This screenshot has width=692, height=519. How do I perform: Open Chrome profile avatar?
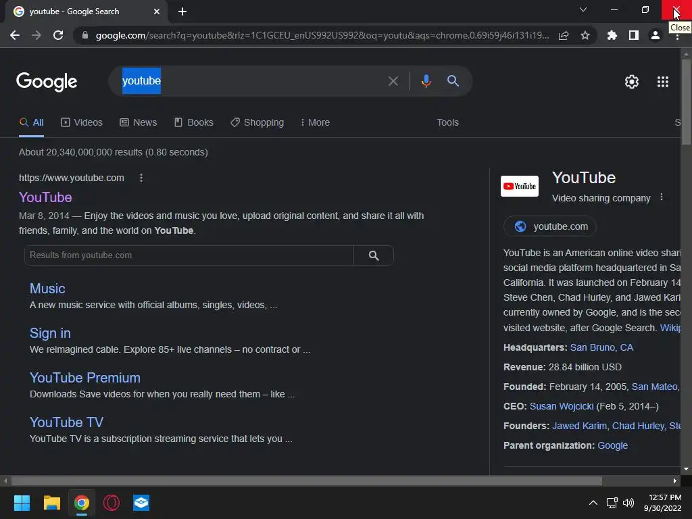[656, 35]
